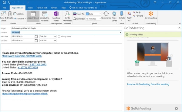Open Time Zones
This screenshot has width=182, height=112.
tap(114, 16)
